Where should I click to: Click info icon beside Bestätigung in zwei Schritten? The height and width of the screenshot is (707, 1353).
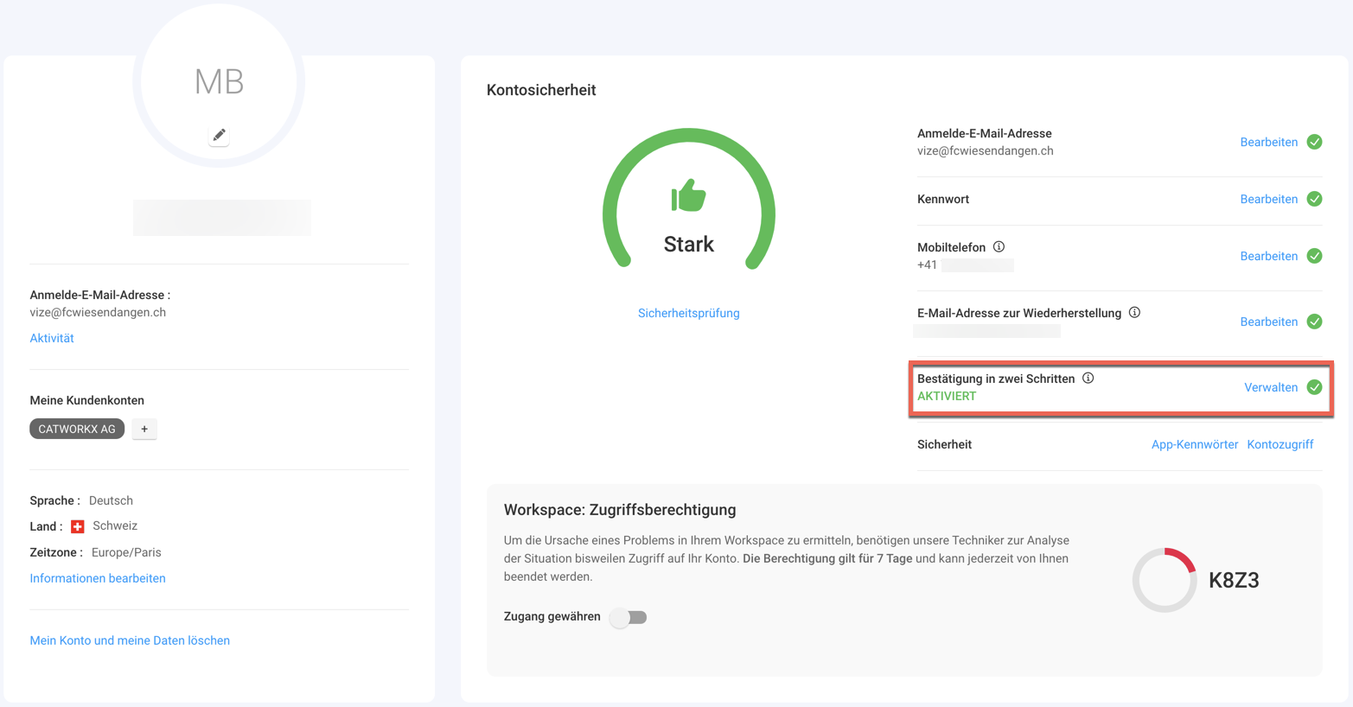[x=1088, y=379]
